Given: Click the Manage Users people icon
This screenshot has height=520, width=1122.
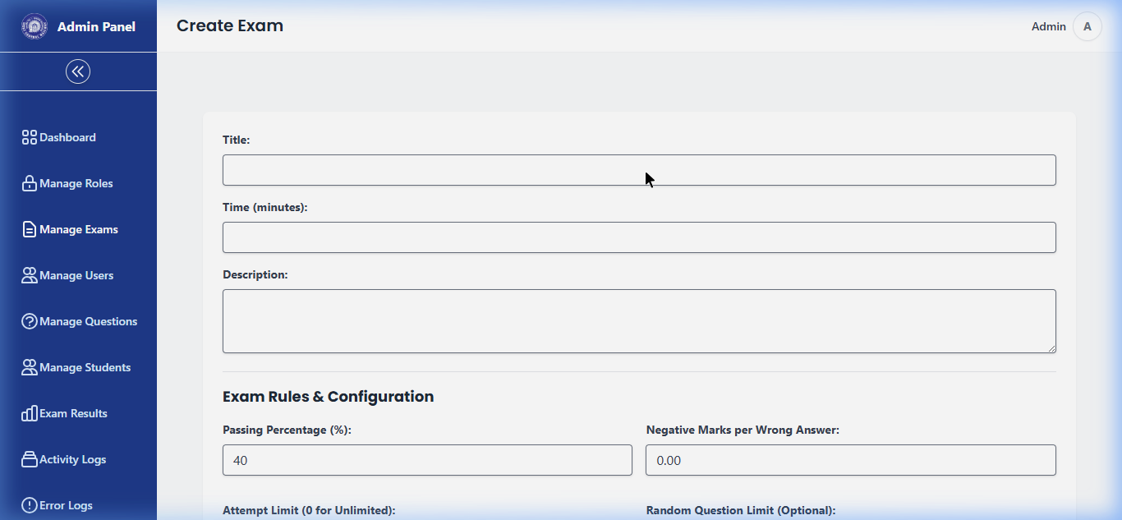Looking at the screenshot, I should pos(30,275).
